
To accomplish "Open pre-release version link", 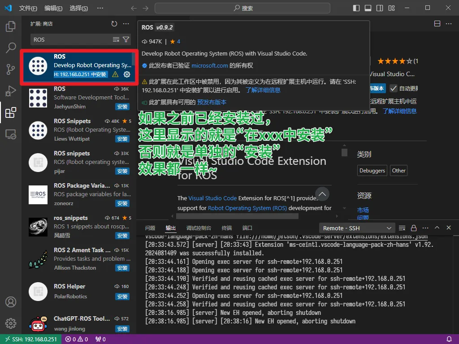I will click(x=212, y=102).
